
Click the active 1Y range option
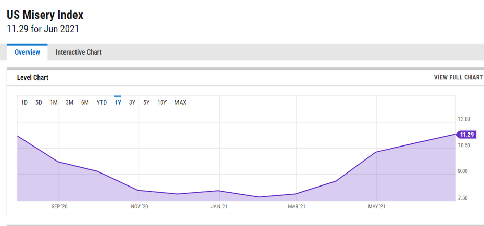118,102
